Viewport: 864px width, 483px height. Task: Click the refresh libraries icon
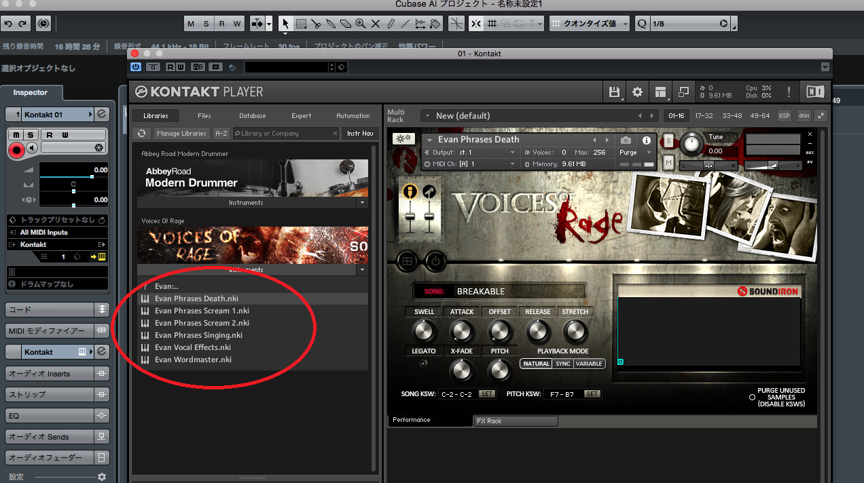point(141,134)
